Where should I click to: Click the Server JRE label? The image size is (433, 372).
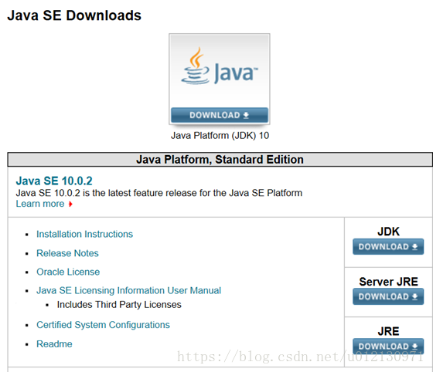pos(388,282)
